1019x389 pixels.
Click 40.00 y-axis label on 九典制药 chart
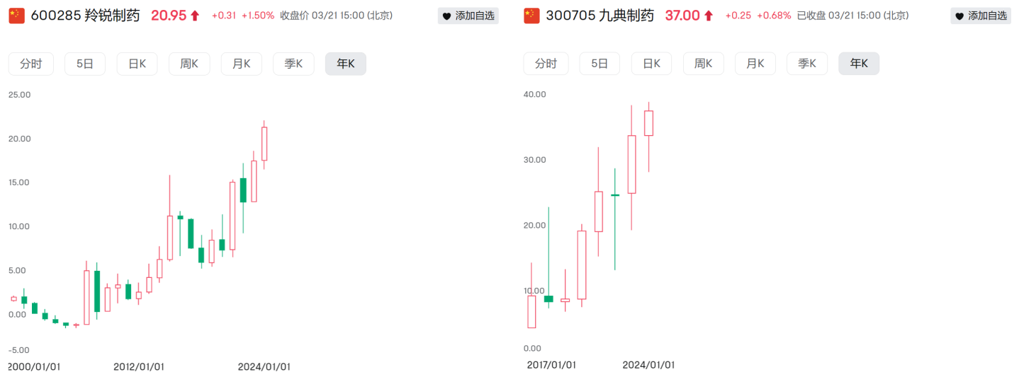point(535,94)
